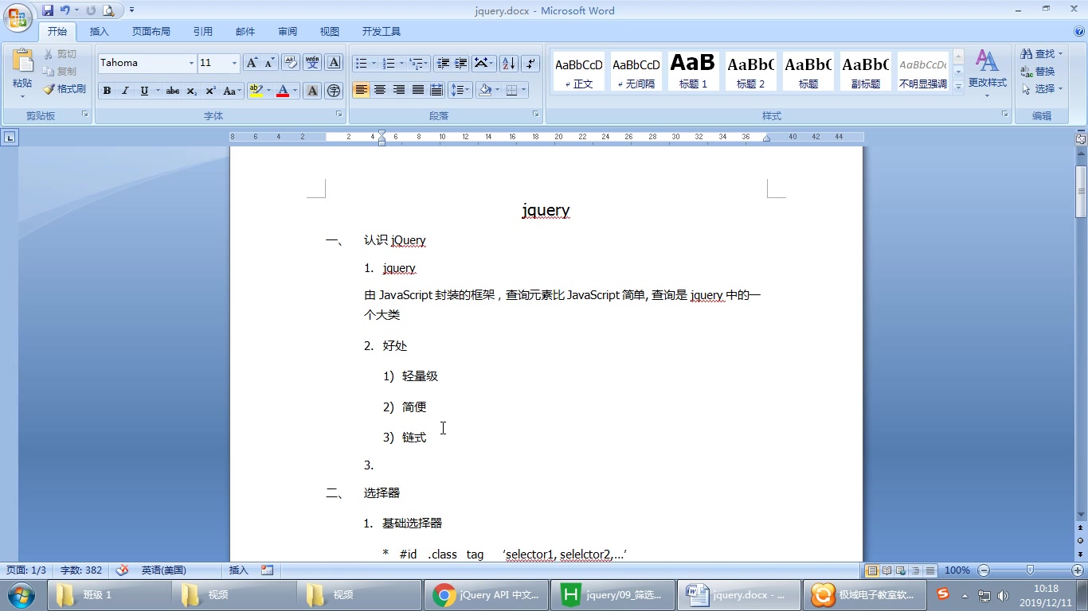Screen dimensions: 1088x611
Task: Open Change Case Aa dropdown
Action: tap(232, 91)
